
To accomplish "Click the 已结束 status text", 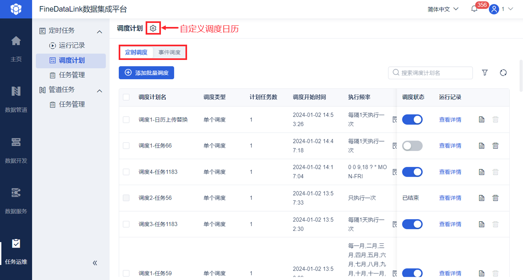I will [411, 198].
